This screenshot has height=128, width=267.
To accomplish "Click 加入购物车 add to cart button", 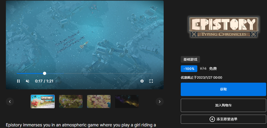I will (223, 105).
